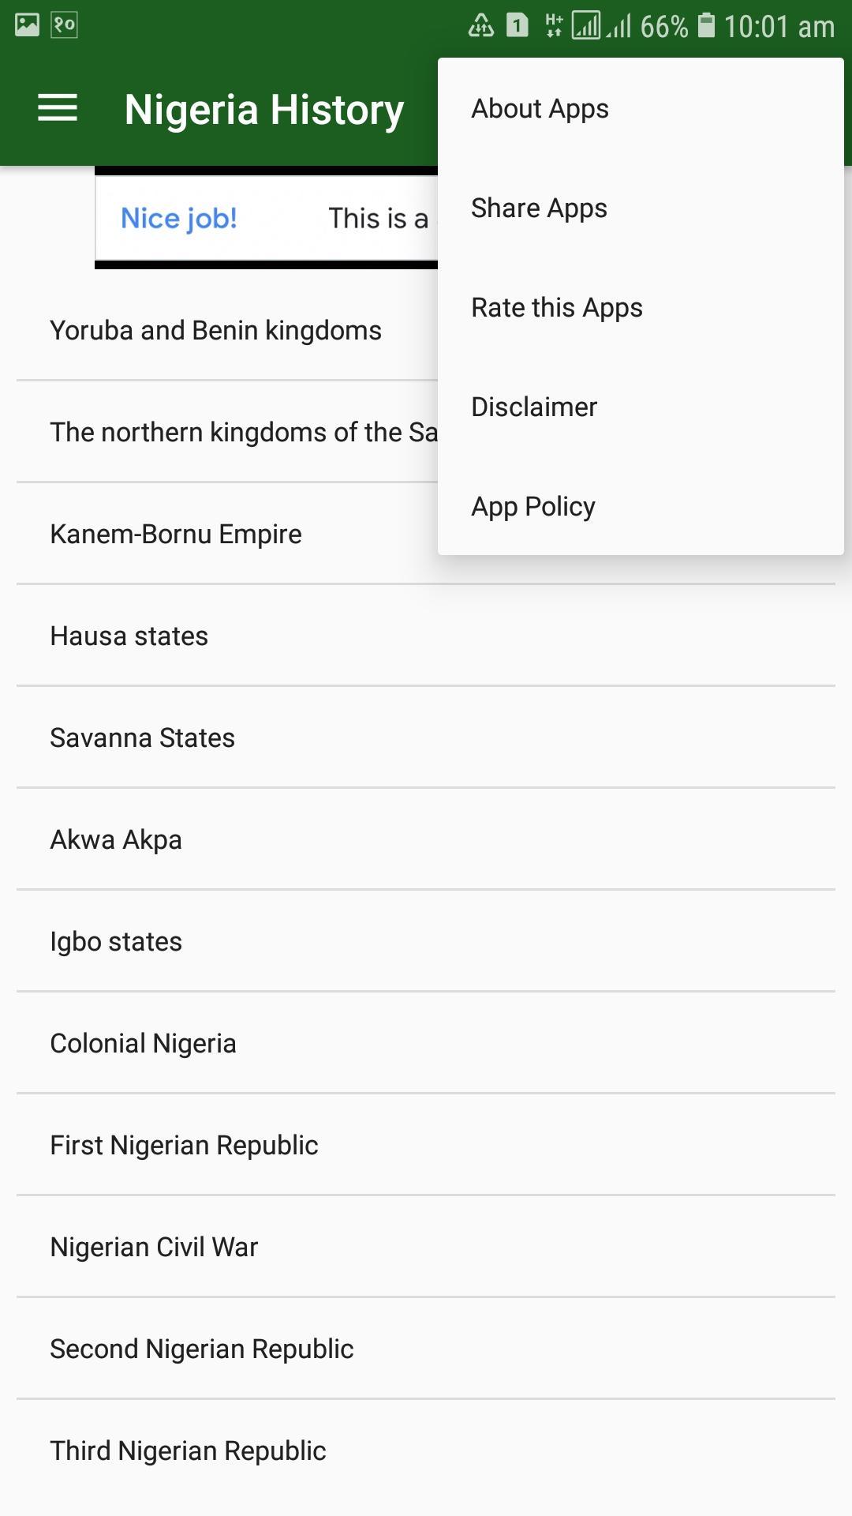View the Akwa Akpa topic
The width and height of the screenshot is (852, 1516).
tap(426, 839)
